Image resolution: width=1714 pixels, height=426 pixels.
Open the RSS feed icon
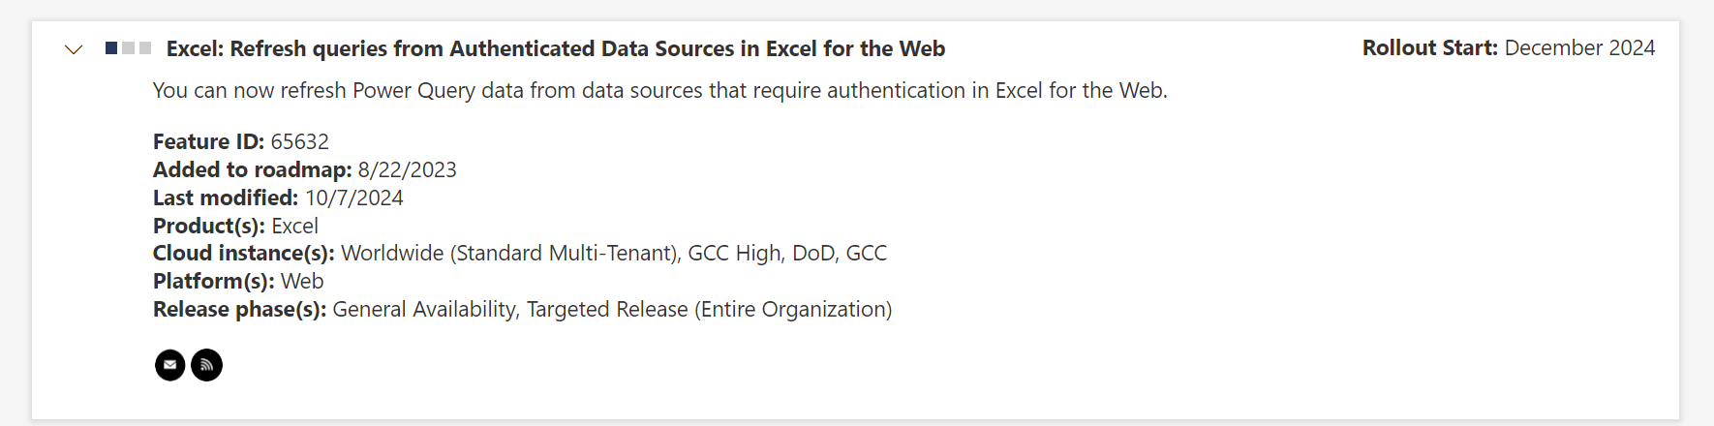206,365
